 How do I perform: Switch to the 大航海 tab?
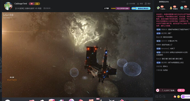[183, 2]
